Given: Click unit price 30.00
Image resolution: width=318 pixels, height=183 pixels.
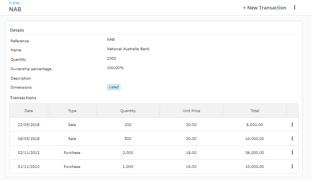Looking at the screenshot, I should point(191,125).
